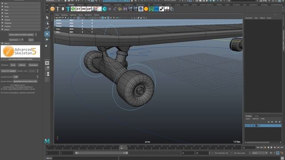The width and height of the screenshot is (285, 160).
Task: Open the No Character Set dropdown
Action: [x=221, y=153]
